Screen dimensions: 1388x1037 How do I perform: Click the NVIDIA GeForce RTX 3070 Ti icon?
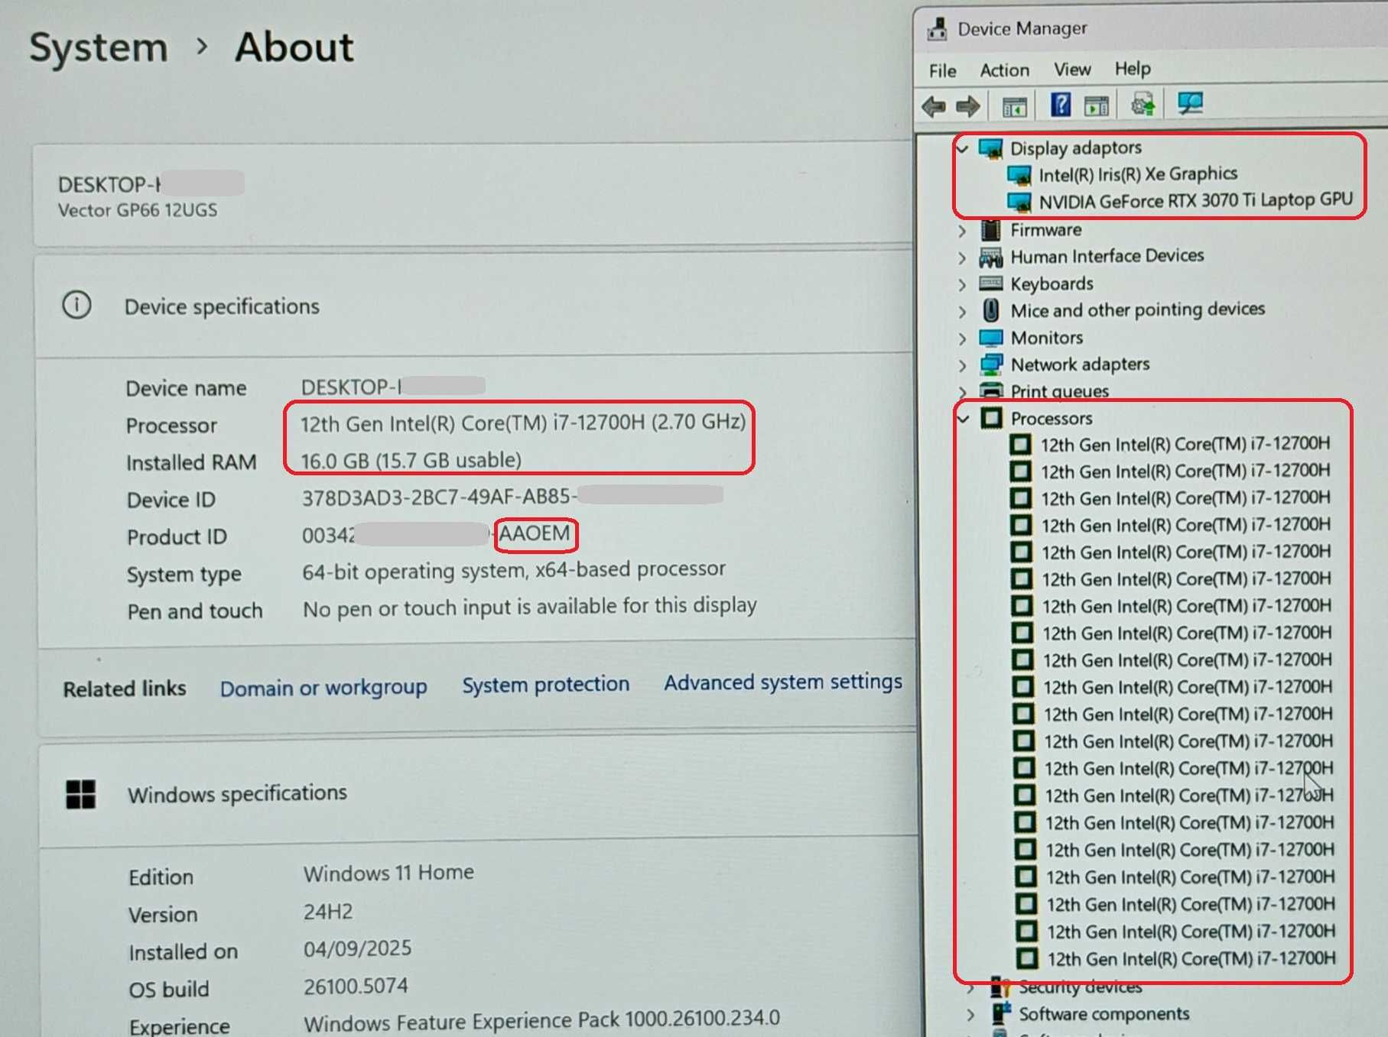click(x=1019, y=203)
